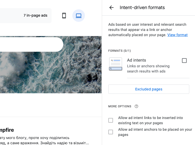This screenshot has height=145, width=195.
Task: Select the blog post heading ending in 'mpfire'
Action: point(7,130)
